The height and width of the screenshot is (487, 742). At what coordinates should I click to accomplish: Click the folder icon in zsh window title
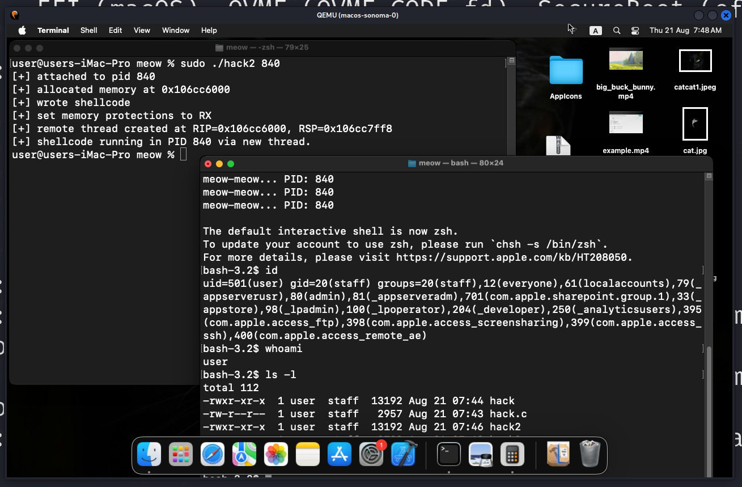pos(220,48)
